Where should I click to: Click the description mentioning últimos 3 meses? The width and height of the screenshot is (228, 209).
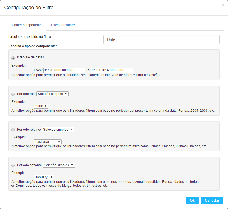[109, 146]
